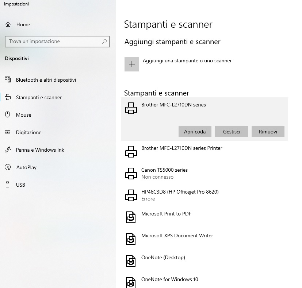Screen dimensions: 302x288
Task: Click the Mouse icon in sidebar
Action: coord(8,114)
